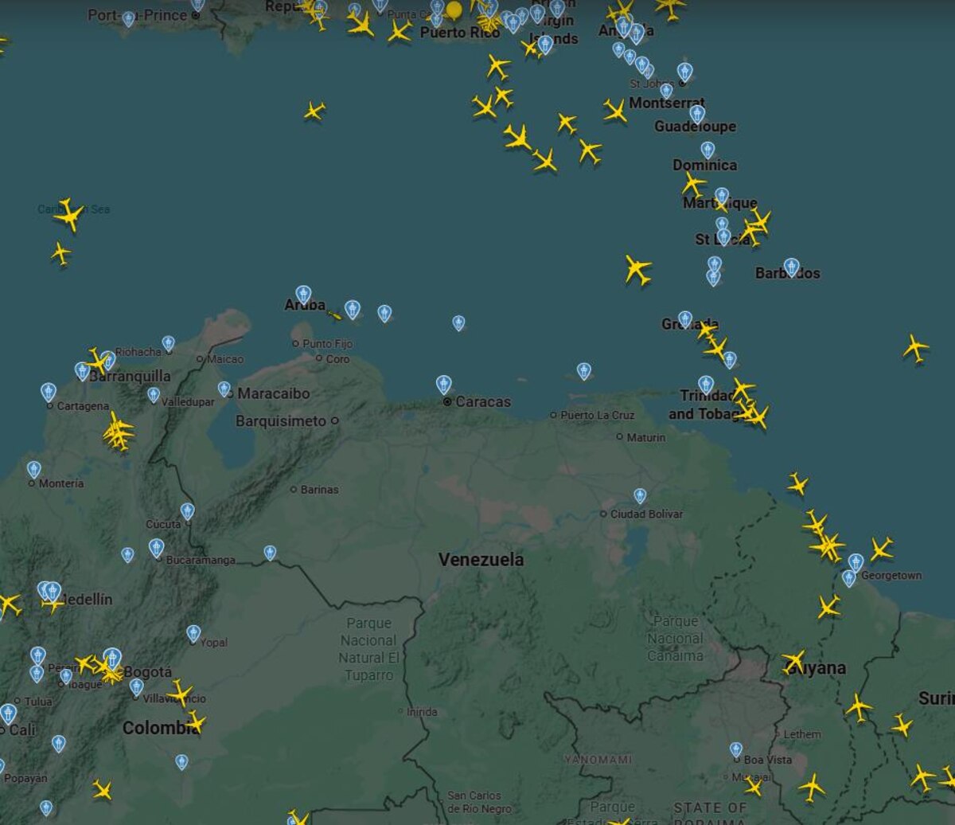Image resolution: width=955 pixels, height=825 pixels.
Task: Click the yellow location dot above Puerto Rico
Action: tap(454, 11)
